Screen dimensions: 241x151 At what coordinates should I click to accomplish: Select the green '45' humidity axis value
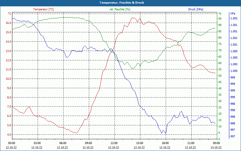click(x=220, y=82)
